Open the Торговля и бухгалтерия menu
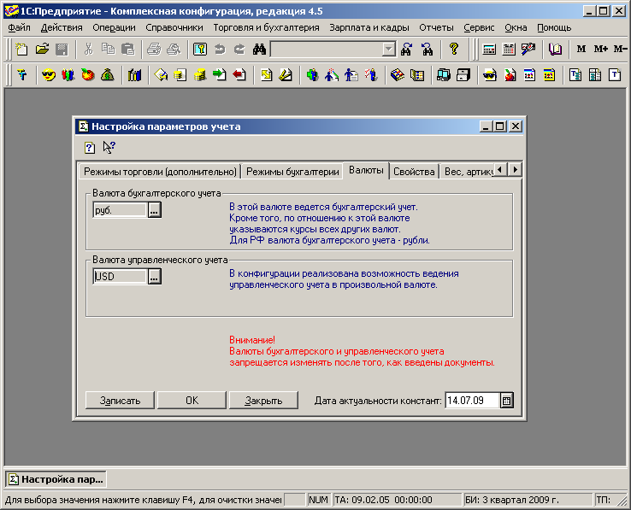 [267, 27]
